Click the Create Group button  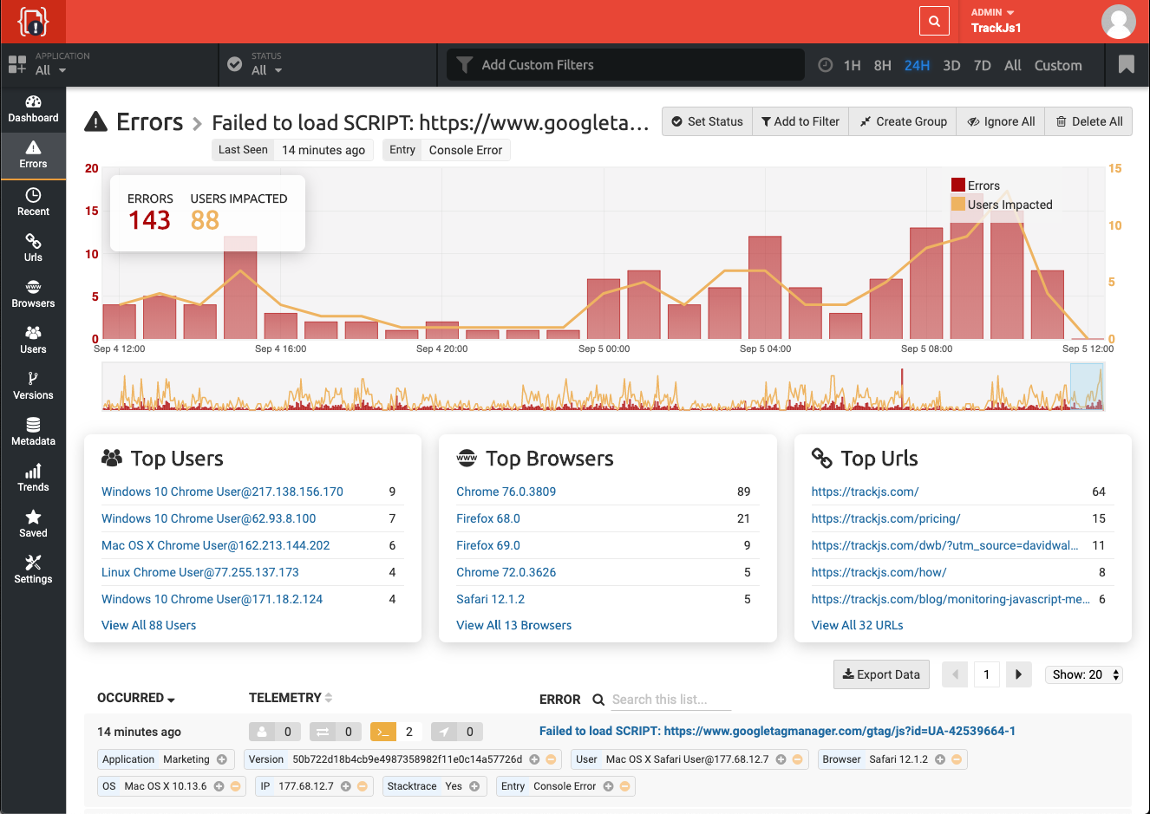(x=903, y=121)
